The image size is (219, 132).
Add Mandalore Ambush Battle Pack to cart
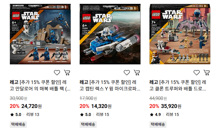click(x=67, y=73)
